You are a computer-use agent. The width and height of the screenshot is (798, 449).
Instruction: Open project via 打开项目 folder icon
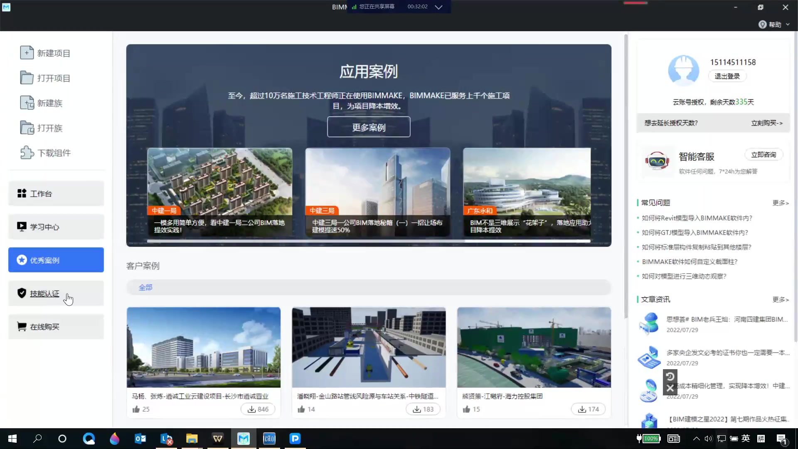coord(27,78)
